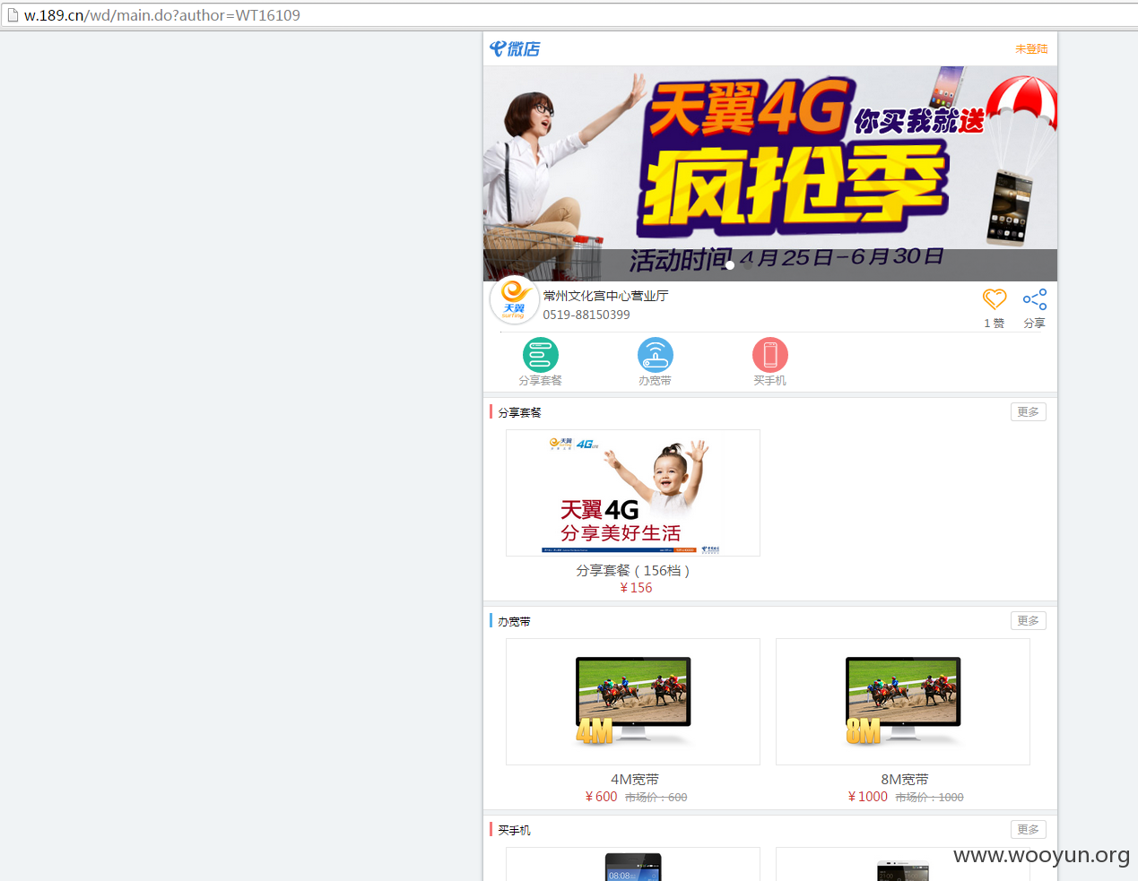Click the ¥600 price

point(601,797)
